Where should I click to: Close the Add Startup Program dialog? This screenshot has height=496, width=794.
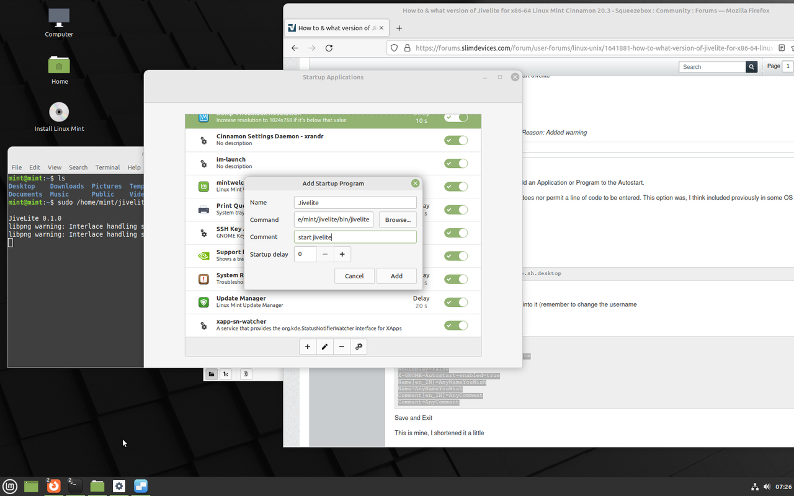point(415,184)
